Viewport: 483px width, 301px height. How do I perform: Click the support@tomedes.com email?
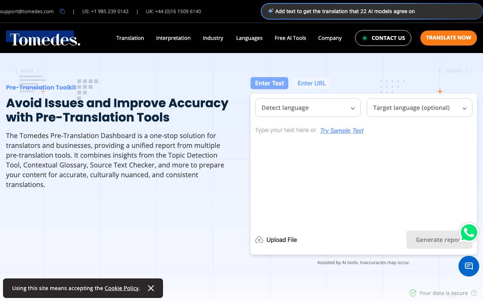click(x=27, y=11)
